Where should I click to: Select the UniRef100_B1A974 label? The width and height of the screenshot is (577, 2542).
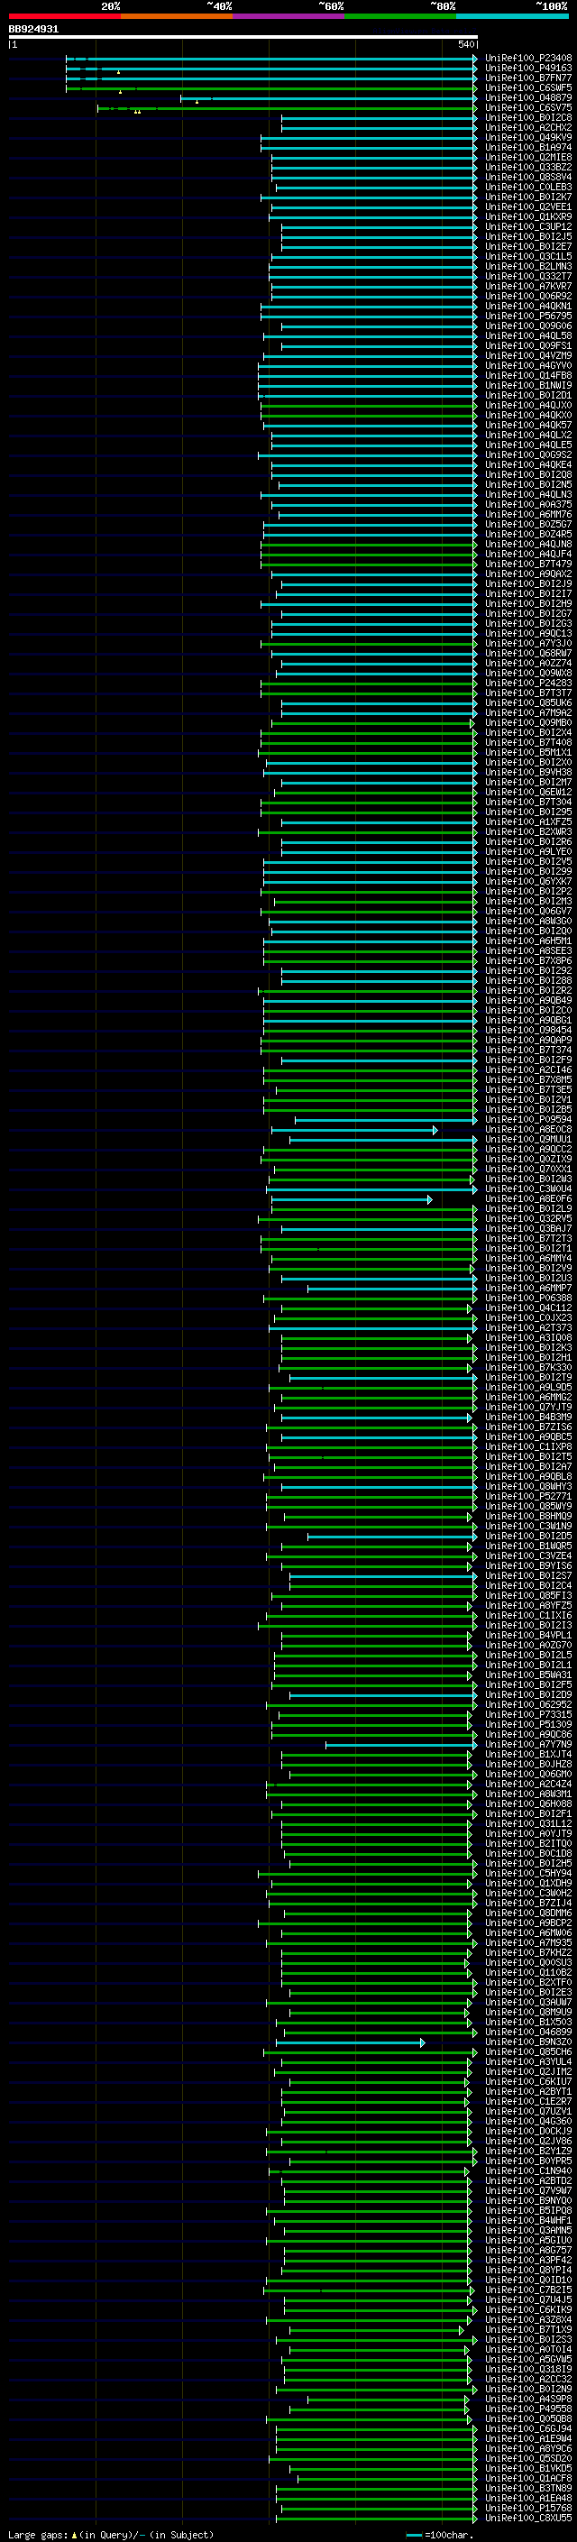(528, 147)
